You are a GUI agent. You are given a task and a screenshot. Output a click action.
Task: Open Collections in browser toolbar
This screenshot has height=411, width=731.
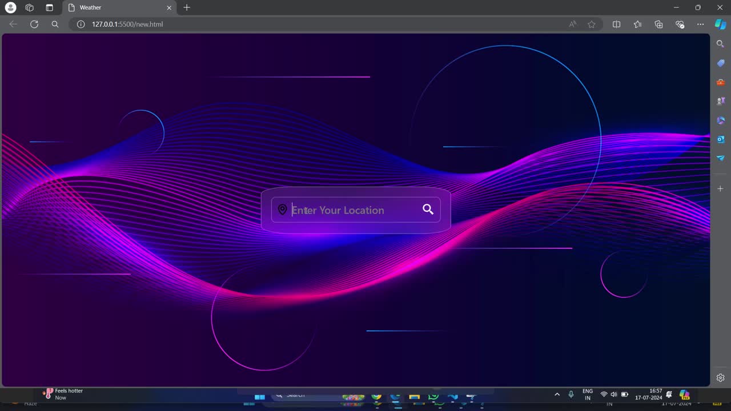[658, 24]
